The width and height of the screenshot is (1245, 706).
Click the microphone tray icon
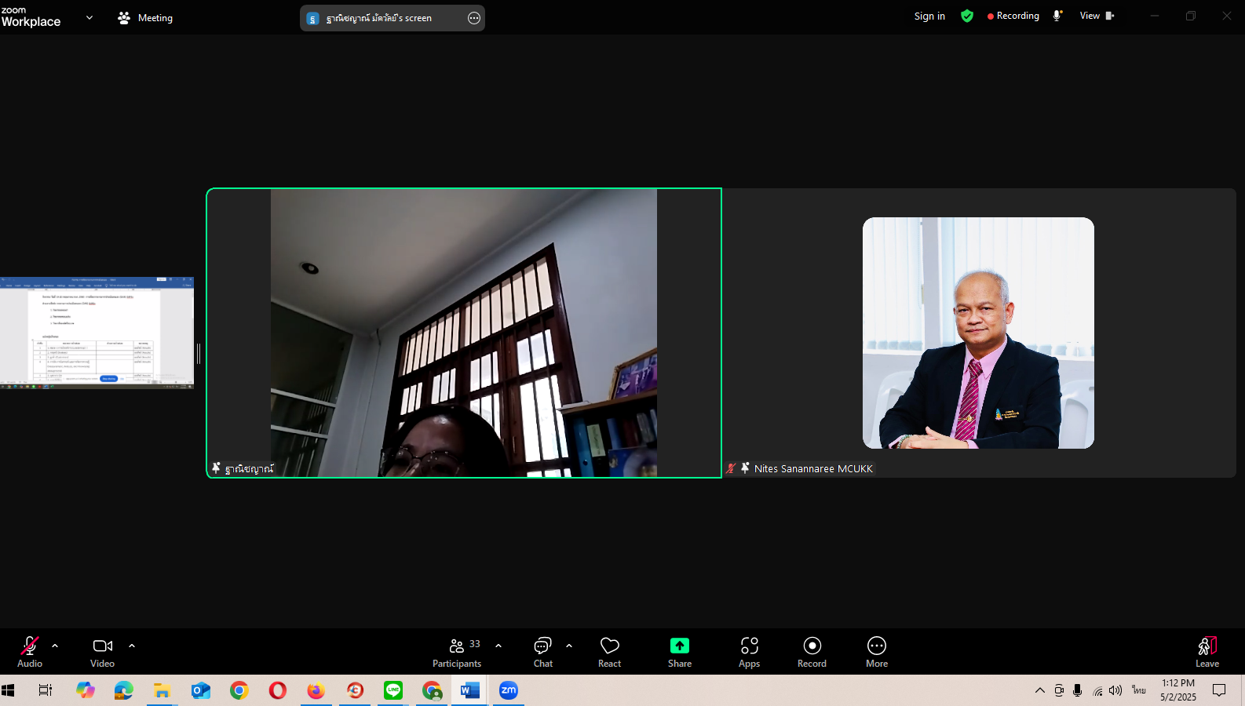(x=1078, y=690)
